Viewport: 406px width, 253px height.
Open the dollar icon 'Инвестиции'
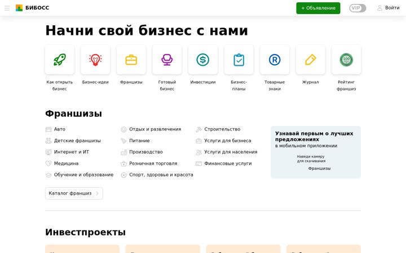(203, 60)
